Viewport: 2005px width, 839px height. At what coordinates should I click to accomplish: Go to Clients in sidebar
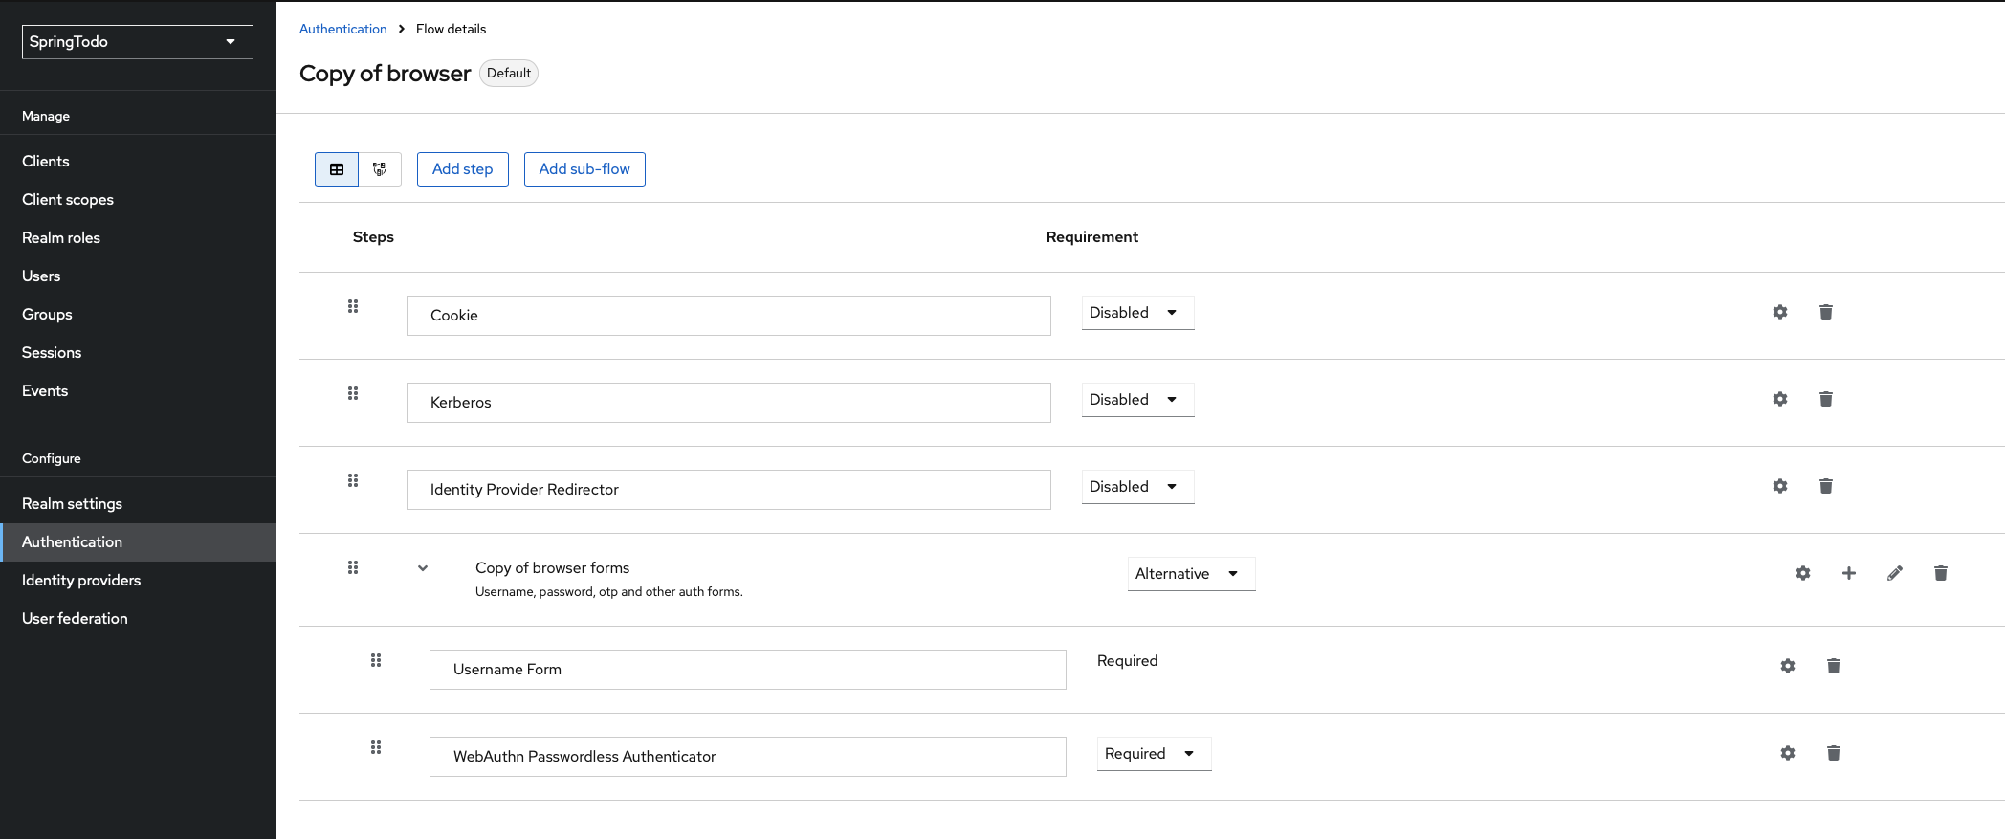pyautogui.click(x=138, y=161)
